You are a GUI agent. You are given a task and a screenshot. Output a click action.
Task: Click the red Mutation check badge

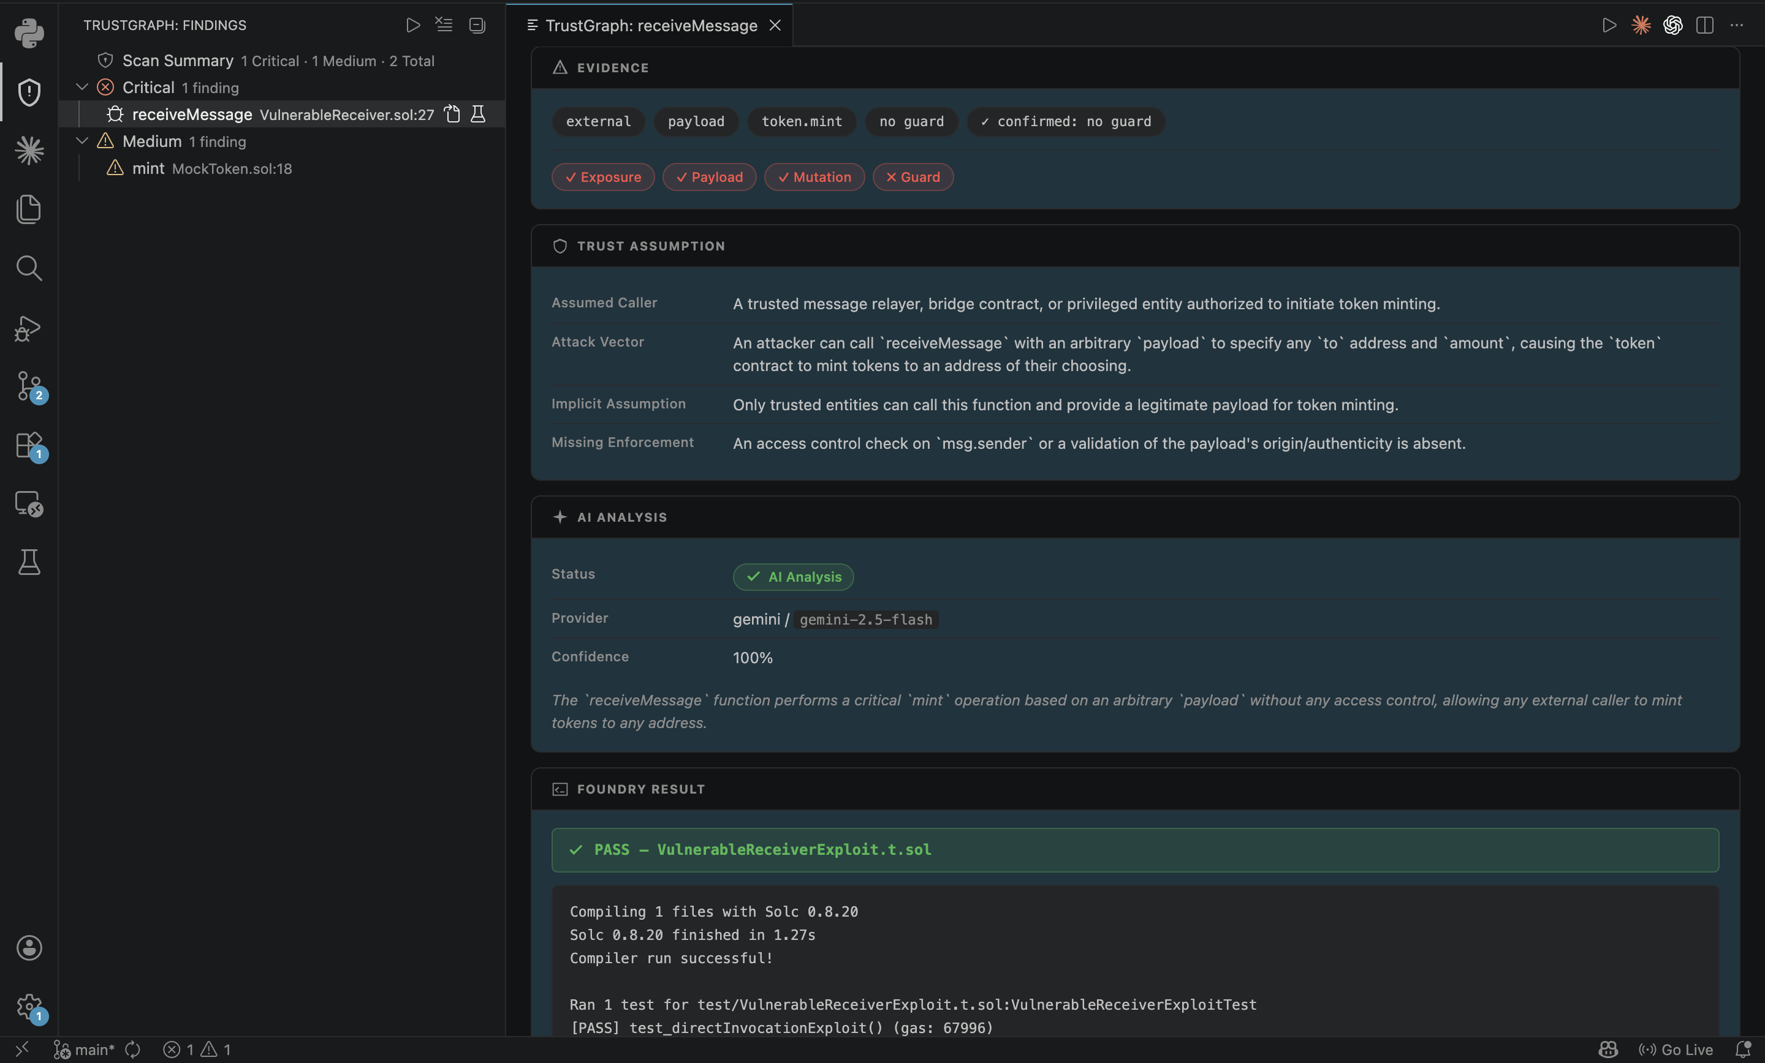[814, 177]
